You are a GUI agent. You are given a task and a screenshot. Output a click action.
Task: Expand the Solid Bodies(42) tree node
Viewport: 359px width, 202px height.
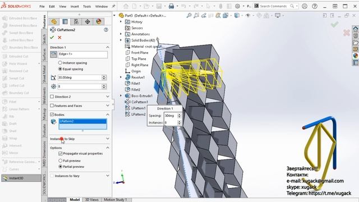pyautogui.click(x=121, y=40)
